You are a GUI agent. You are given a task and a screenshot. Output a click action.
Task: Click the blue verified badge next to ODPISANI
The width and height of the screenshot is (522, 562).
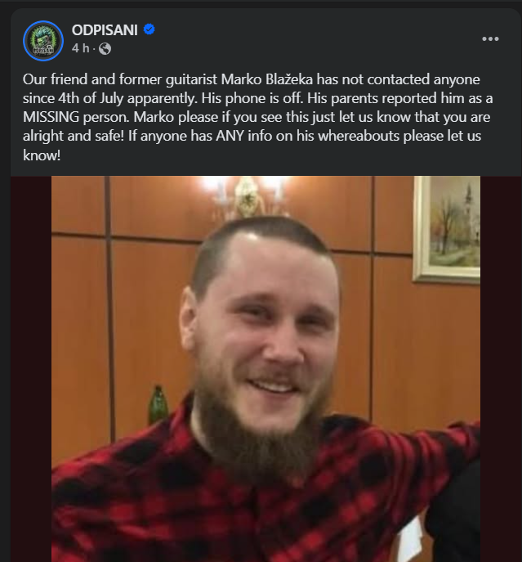[x=149, y=29]
